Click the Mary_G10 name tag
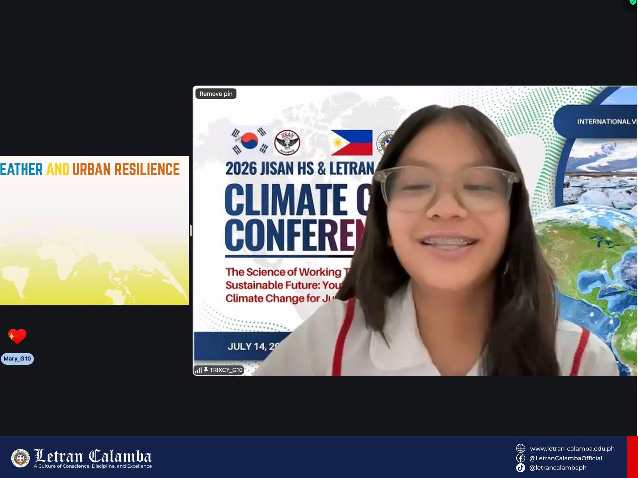The image size is (638, 478). 17,358
